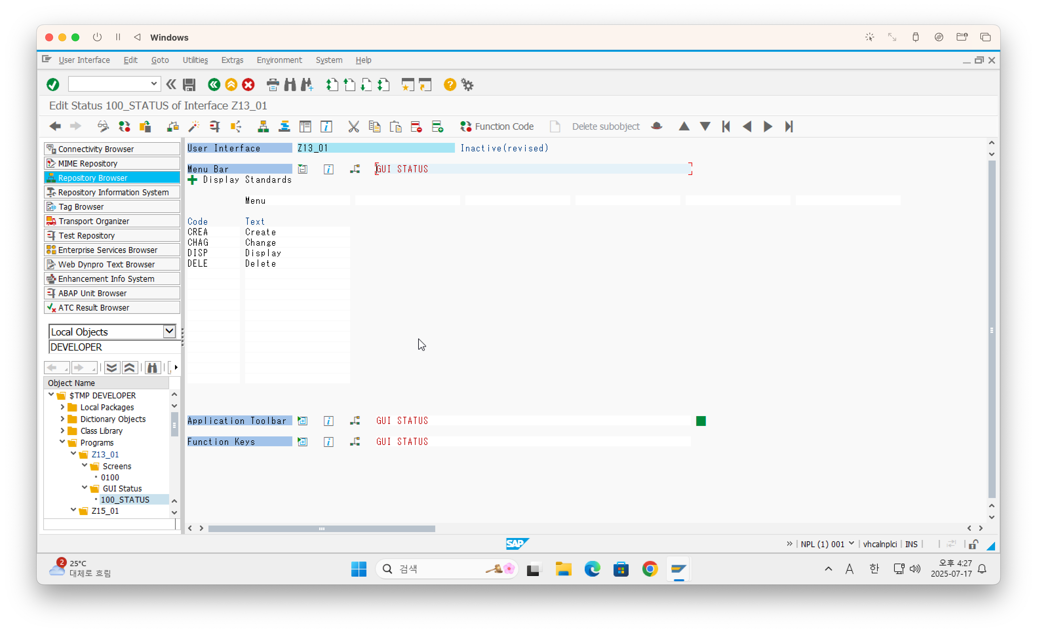Image resolution: width=1037 pixels, height=633 pixels.
Task: Click the Move Up triangle icon
Action: coord(684,126)
